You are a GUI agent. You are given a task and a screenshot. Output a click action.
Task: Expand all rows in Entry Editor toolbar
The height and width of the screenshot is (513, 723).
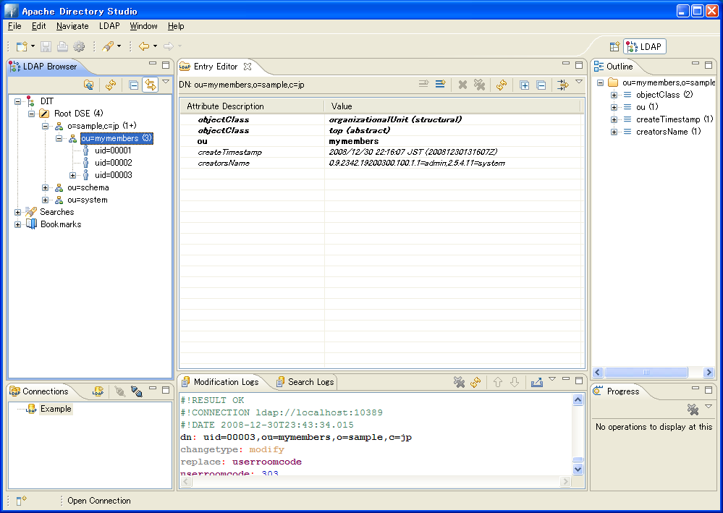tap(524, 85)
